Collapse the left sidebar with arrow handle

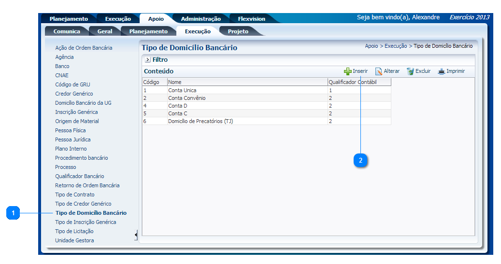pyautogui.click(x=136, y=235)
